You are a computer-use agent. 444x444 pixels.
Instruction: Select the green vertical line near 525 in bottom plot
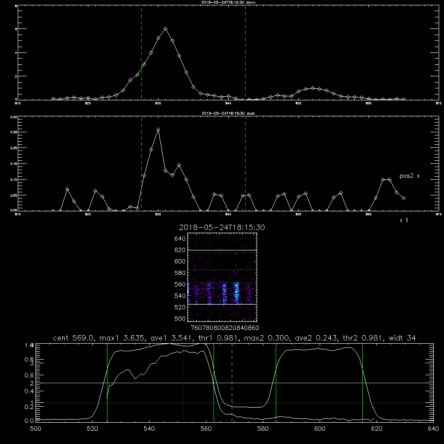pos(107,382)
